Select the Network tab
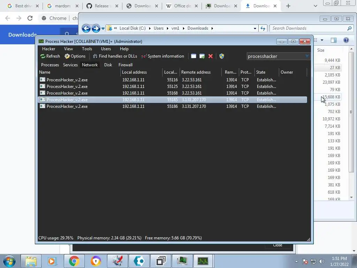 pyautogui.click(x=90, y=65)
